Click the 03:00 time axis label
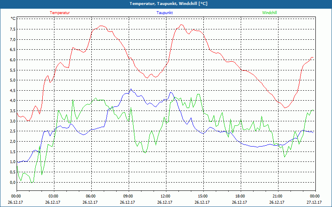 coord(54,196)
